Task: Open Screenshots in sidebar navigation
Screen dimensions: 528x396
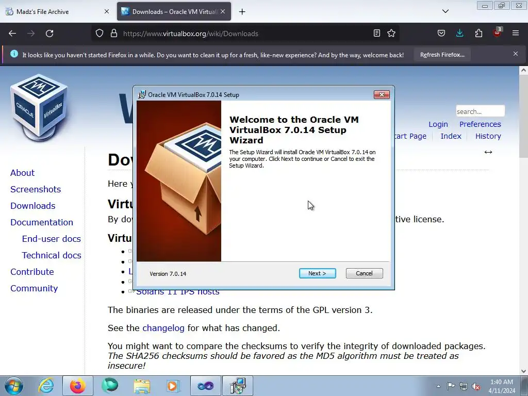Action: [x=36, y=189]
